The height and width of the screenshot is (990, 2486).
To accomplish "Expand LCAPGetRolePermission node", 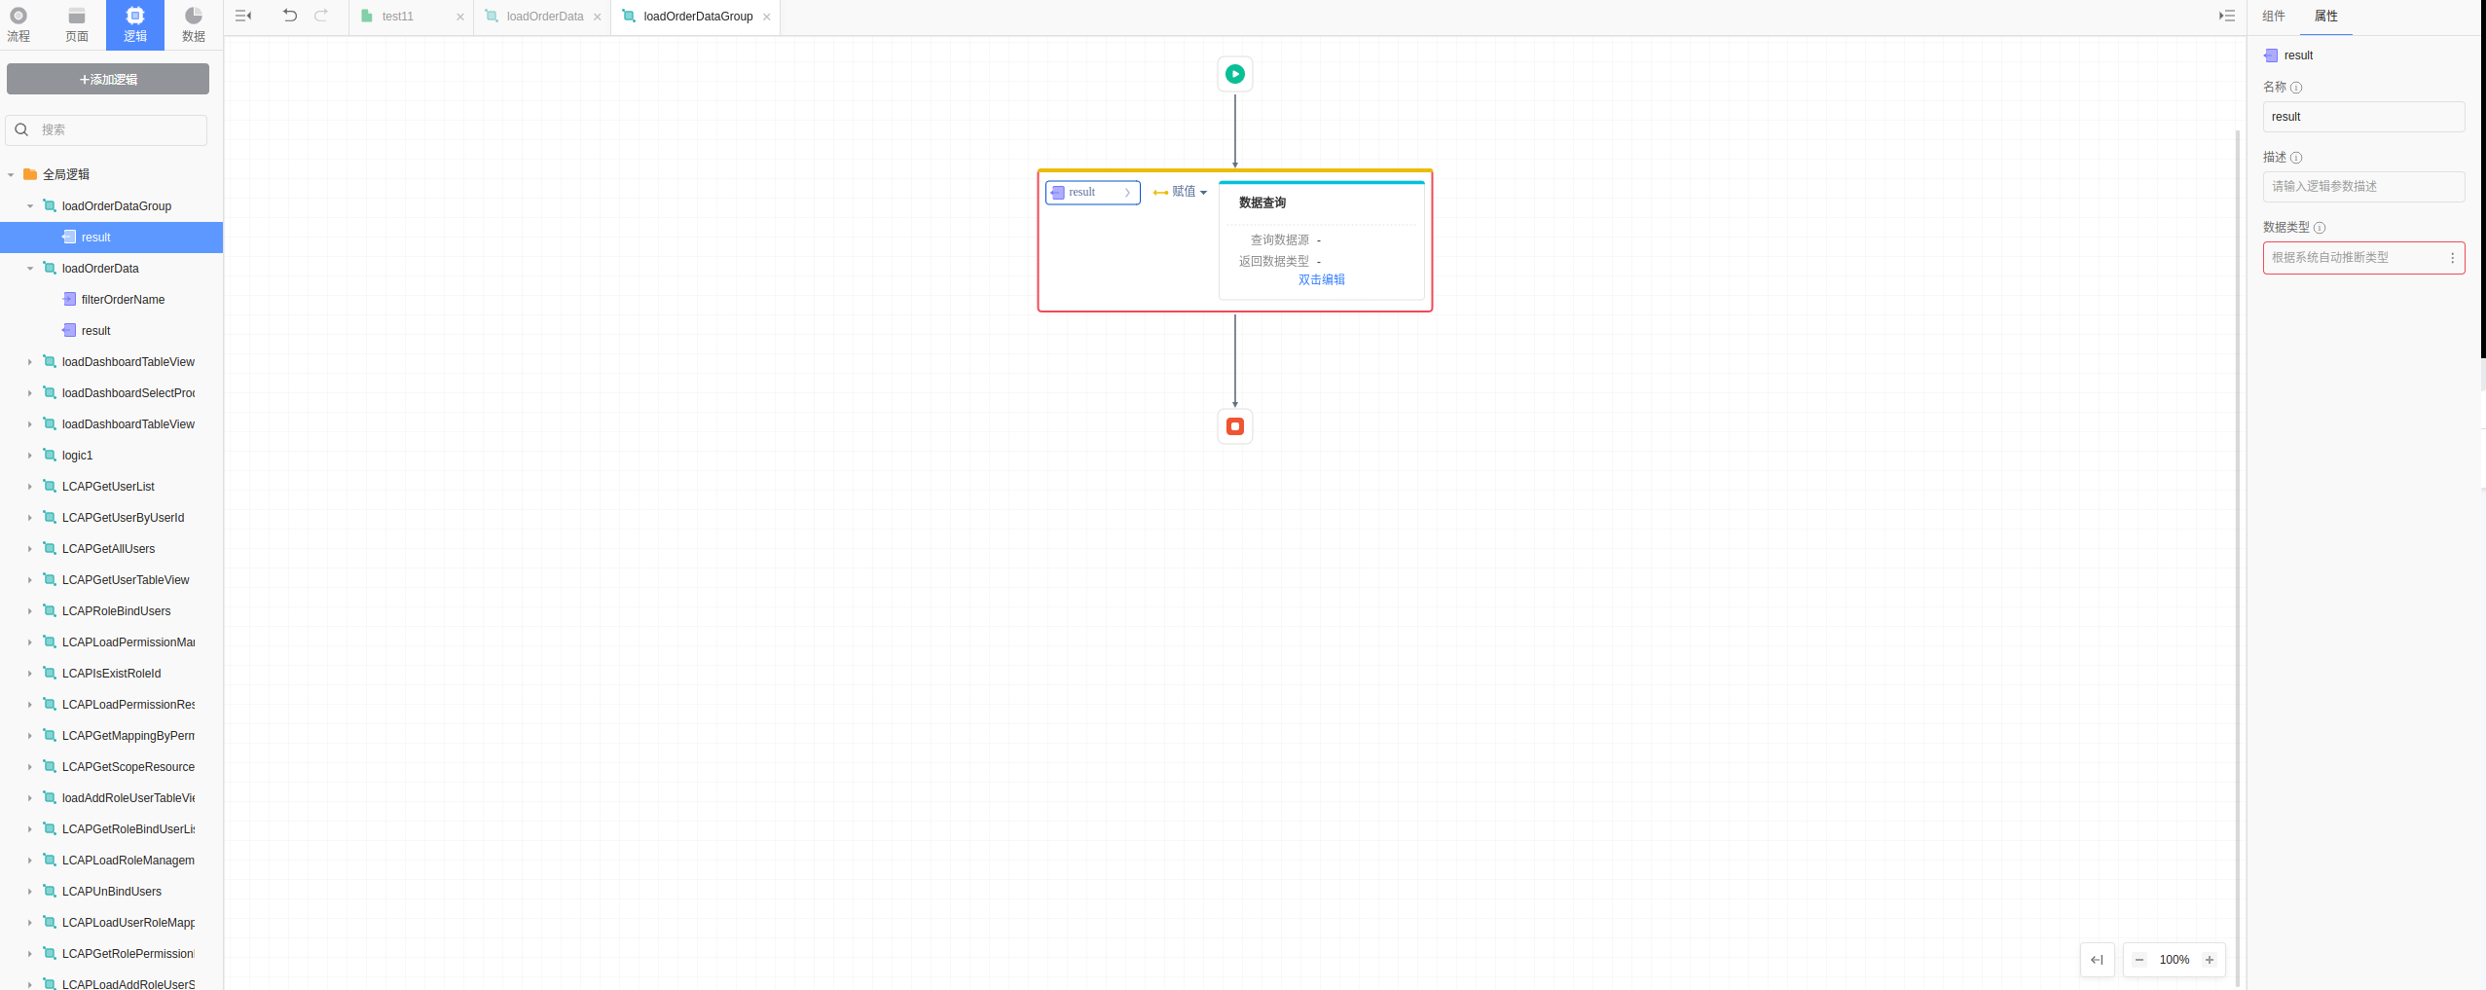I will [30, 954].
